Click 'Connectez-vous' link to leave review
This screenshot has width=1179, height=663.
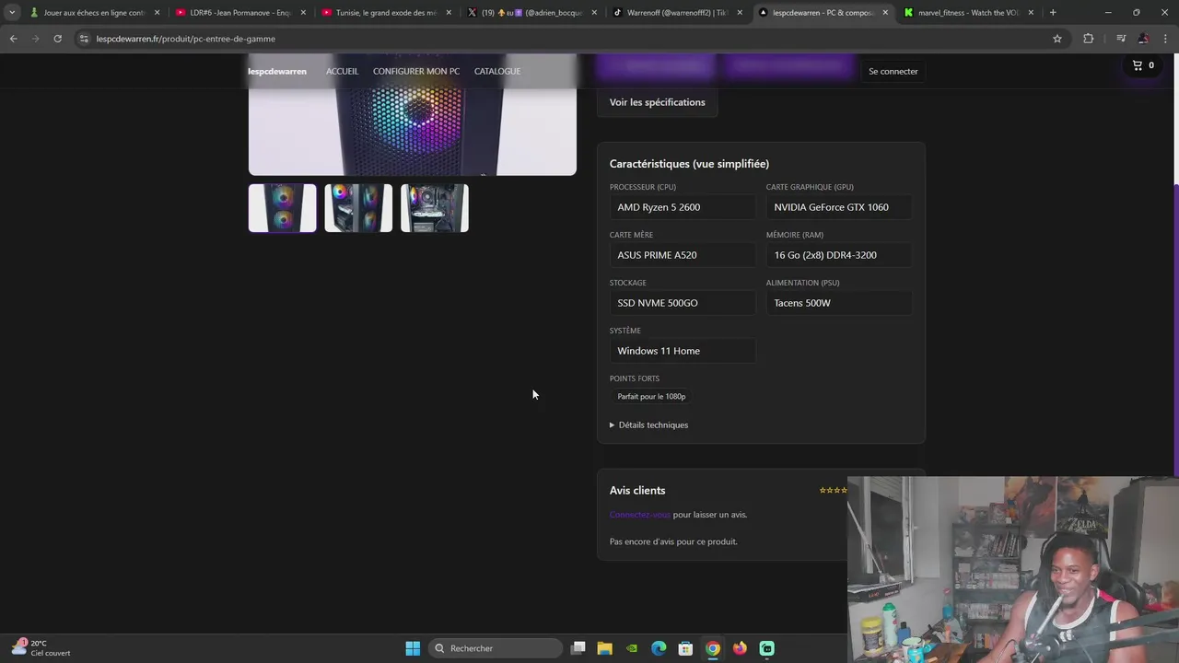pos(639,515)
